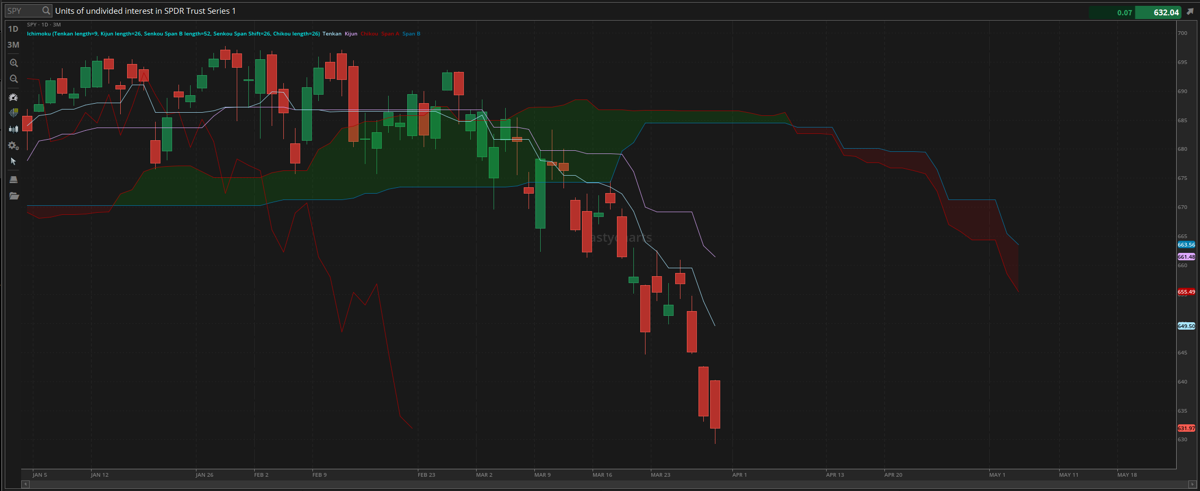The height and width of the screenshot is (491, 1200).
Task: Click the Span A legend label
Action: tap(390, 34)
